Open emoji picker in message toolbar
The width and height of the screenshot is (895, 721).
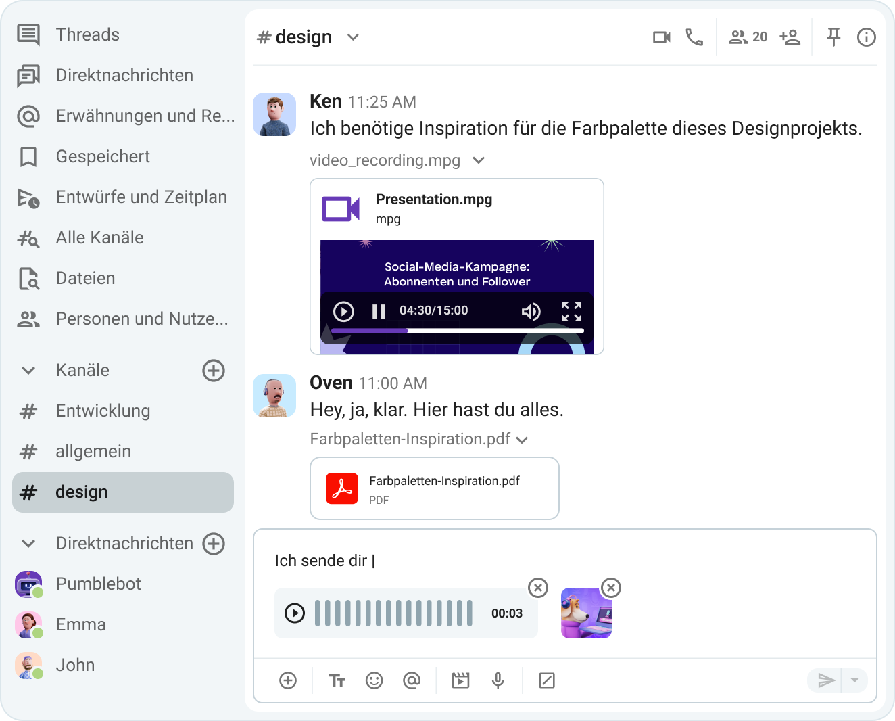[x=374, y=680]
